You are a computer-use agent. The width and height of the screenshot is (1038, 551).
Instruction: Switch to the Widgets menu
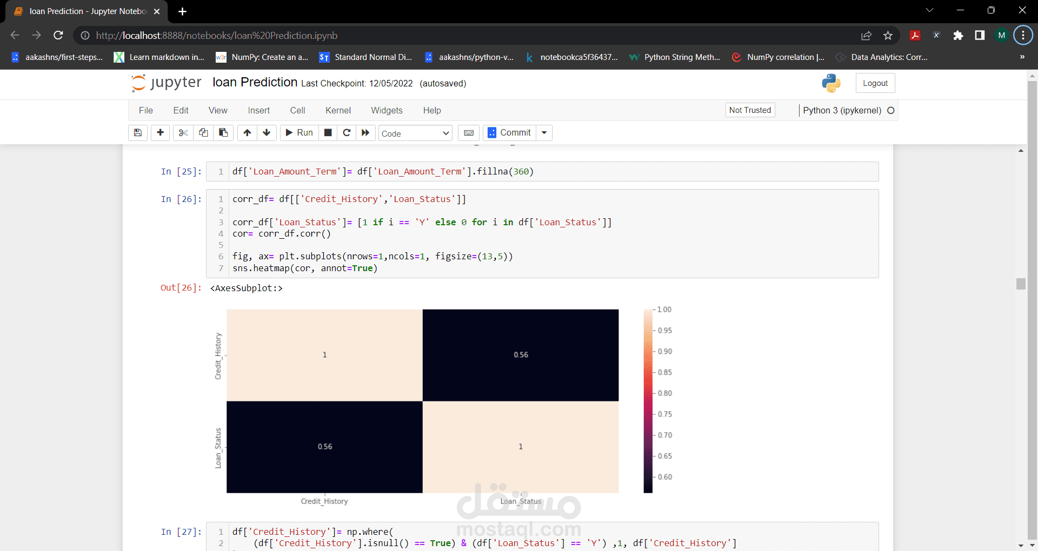387,110
